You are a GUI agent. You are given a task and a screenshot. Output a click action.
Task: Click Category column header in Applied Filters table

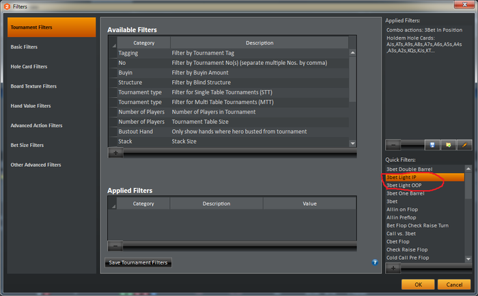(143, 204)
